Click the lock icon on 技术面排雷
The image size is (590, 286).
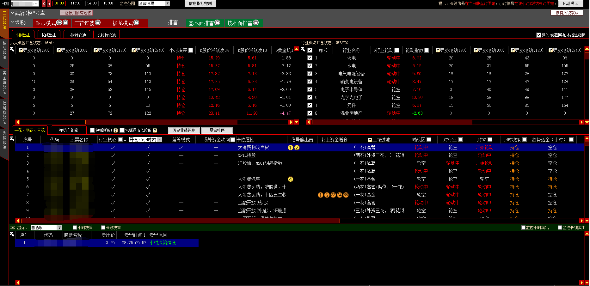click(x=256, y=23)
